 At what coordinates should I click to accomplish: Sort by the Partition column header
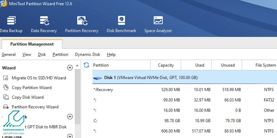[x=122, y=65]
